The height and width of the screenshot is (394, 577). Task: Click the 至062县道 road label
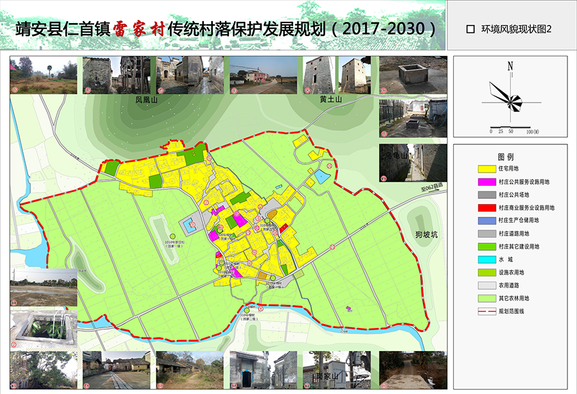pos(432,188)
